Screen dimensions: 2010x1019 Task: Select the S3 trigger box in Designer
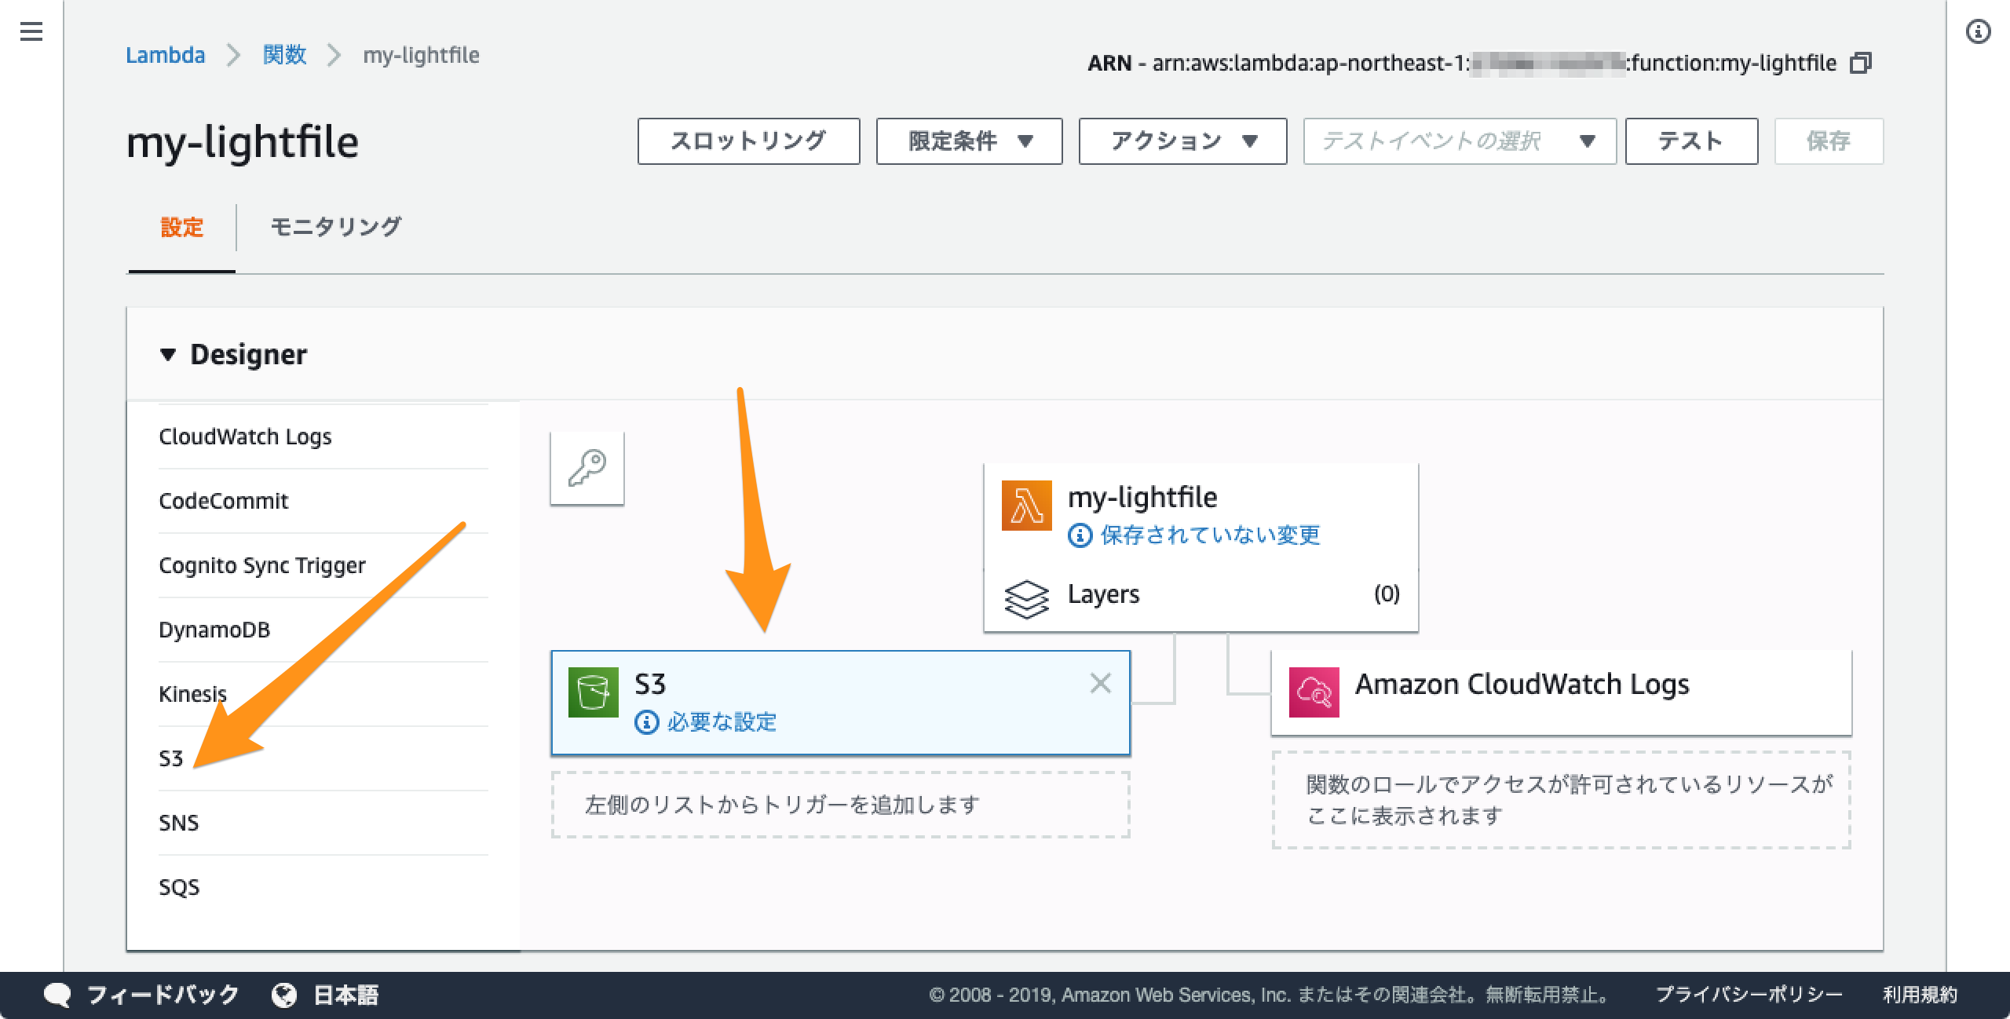pyautogui.click(x=840, y=703)
